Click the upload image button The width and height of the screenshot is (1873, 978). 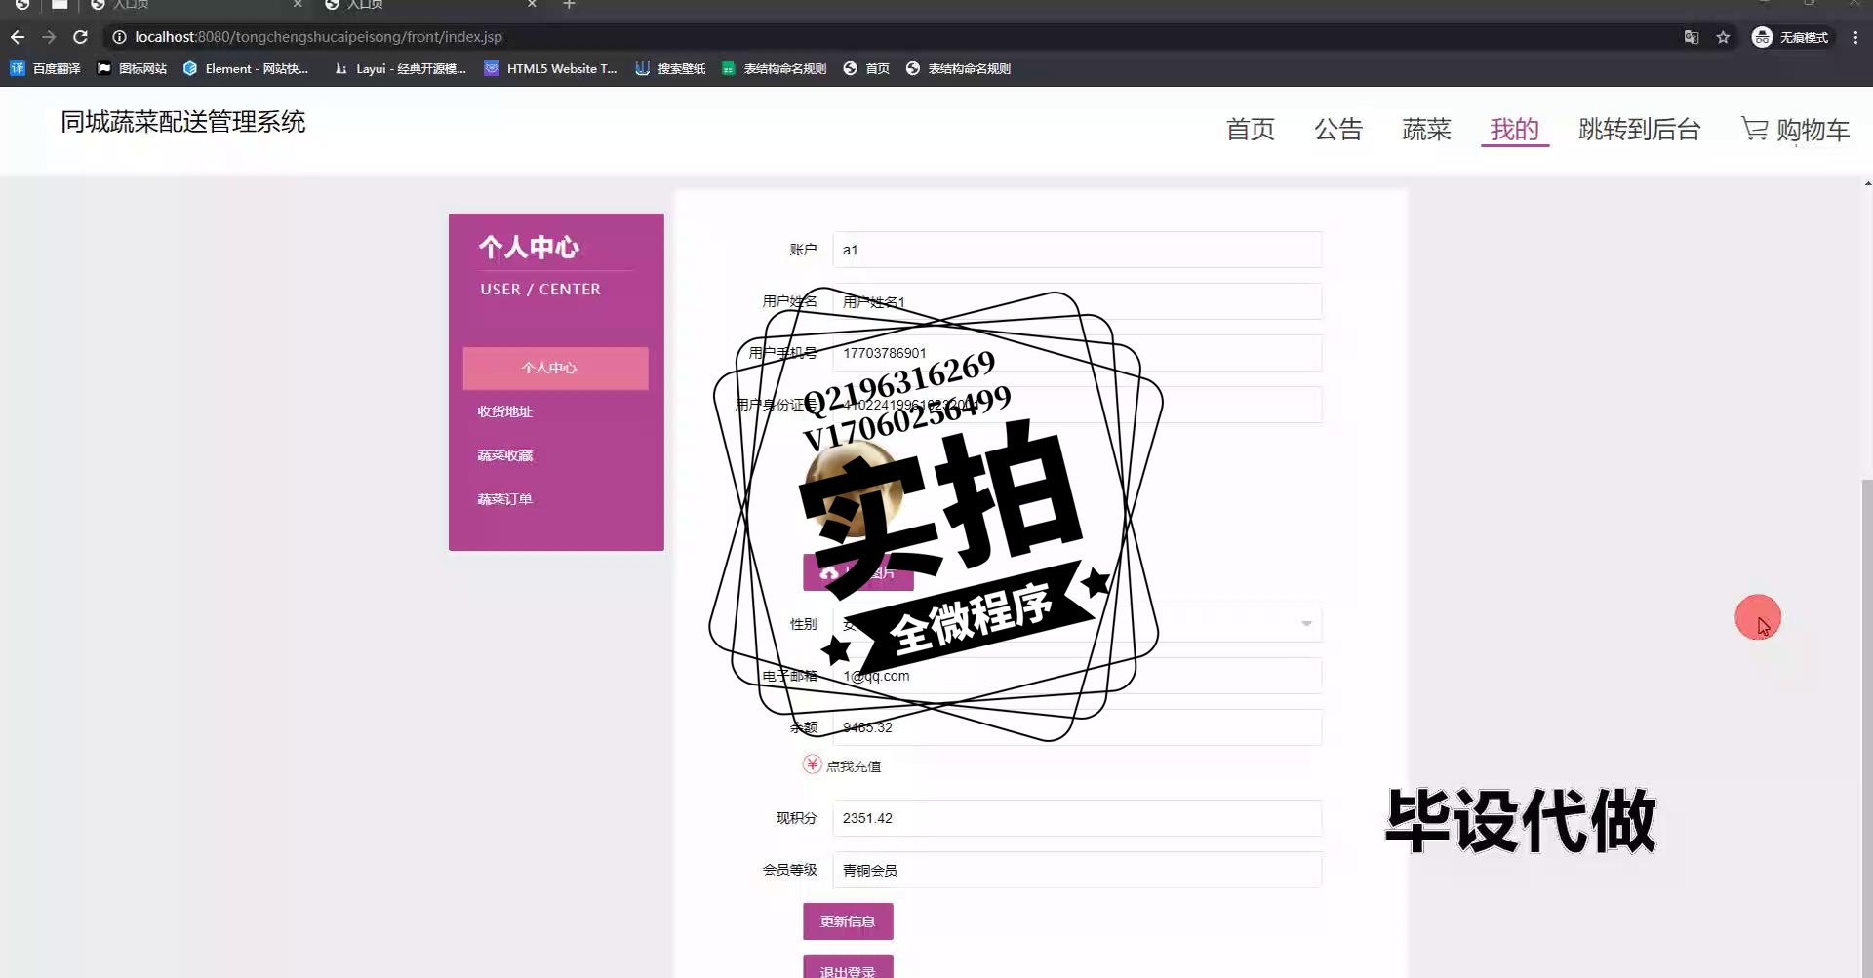(857, 572)
